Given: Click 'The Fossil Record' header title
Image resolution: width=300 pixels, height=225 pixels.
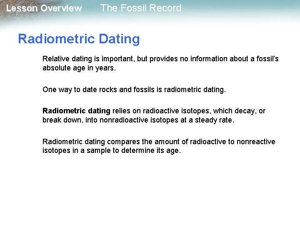Looking at the screenshot, I should (x=141, y=8).
